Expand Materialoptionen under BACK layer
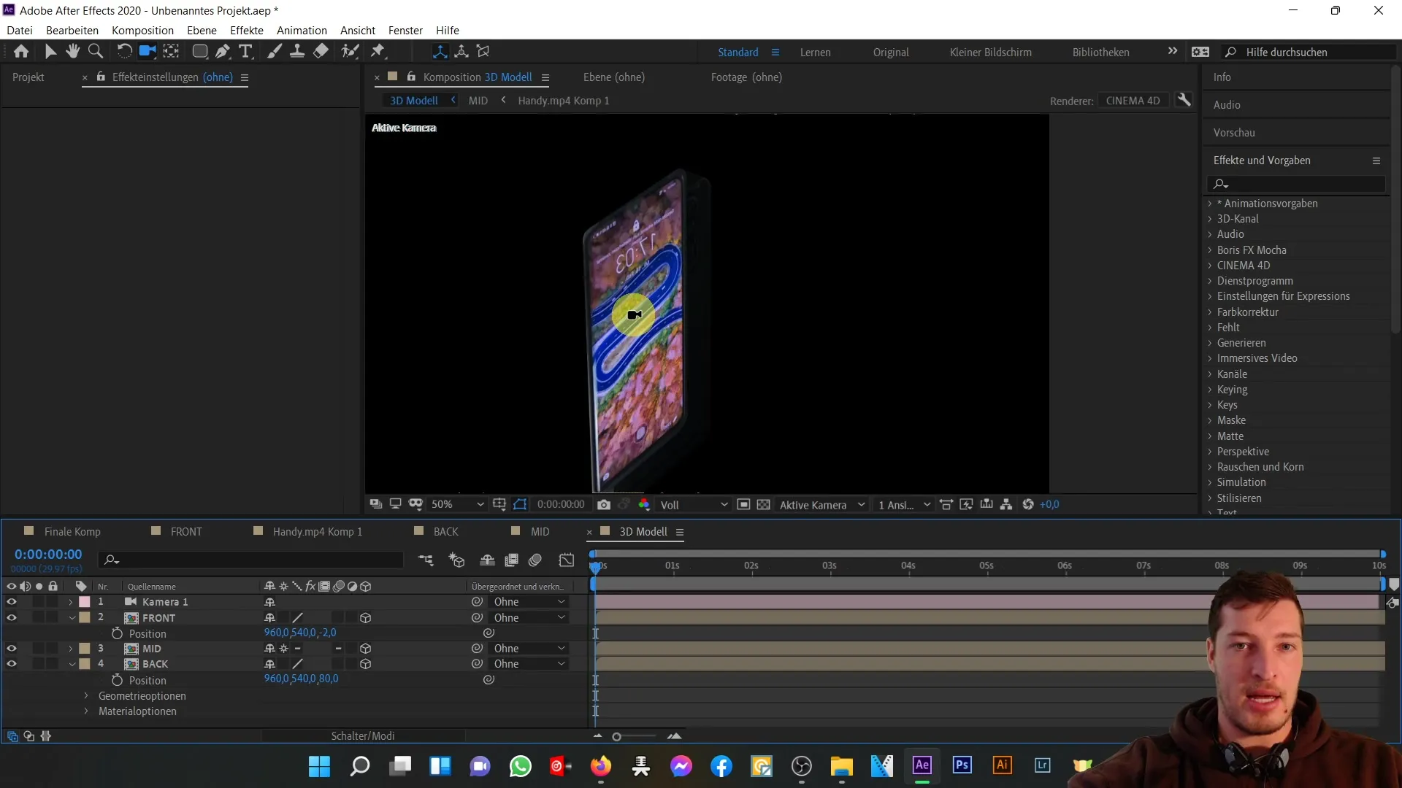The height and width of the screenshot is (788, 1402). [x=87, y=711]
